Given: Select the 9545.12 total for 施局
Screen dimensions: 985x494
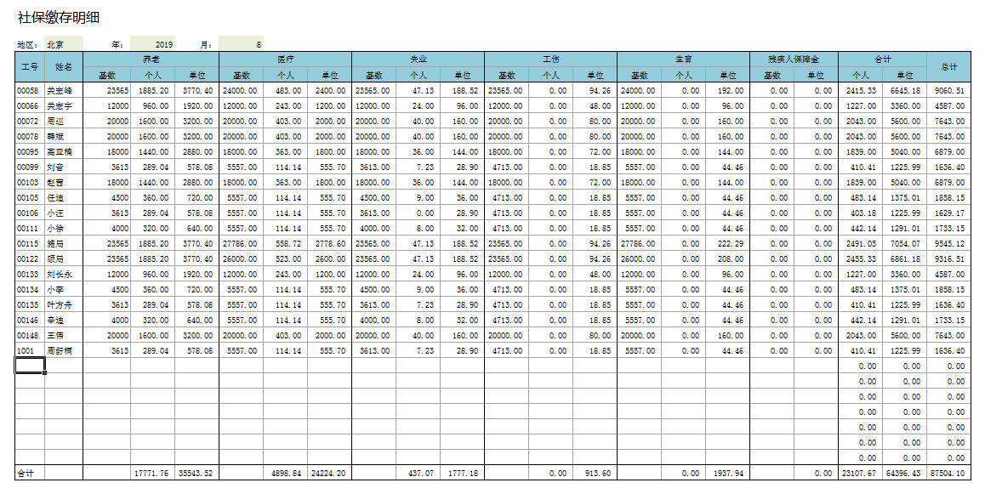Looking at the screenshot, I should tap(948, 243).
